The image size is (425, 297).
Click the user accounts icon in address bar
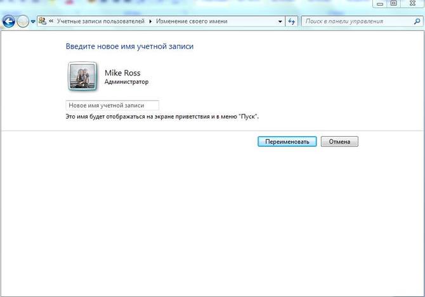click(x=43, y=21)
